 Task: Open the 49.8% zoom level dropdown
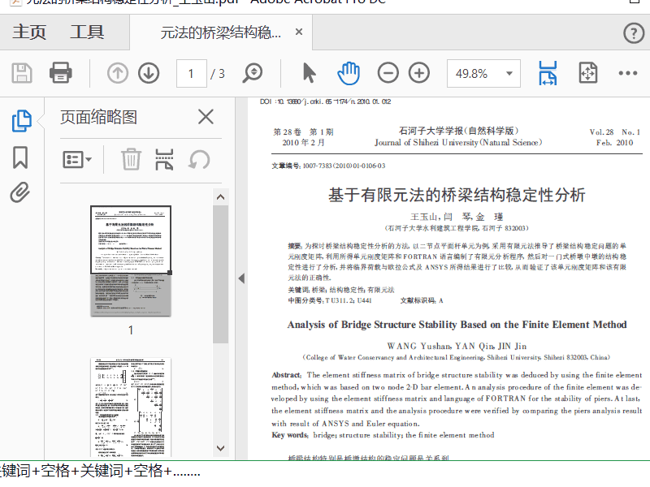click(x=483, y=74)
